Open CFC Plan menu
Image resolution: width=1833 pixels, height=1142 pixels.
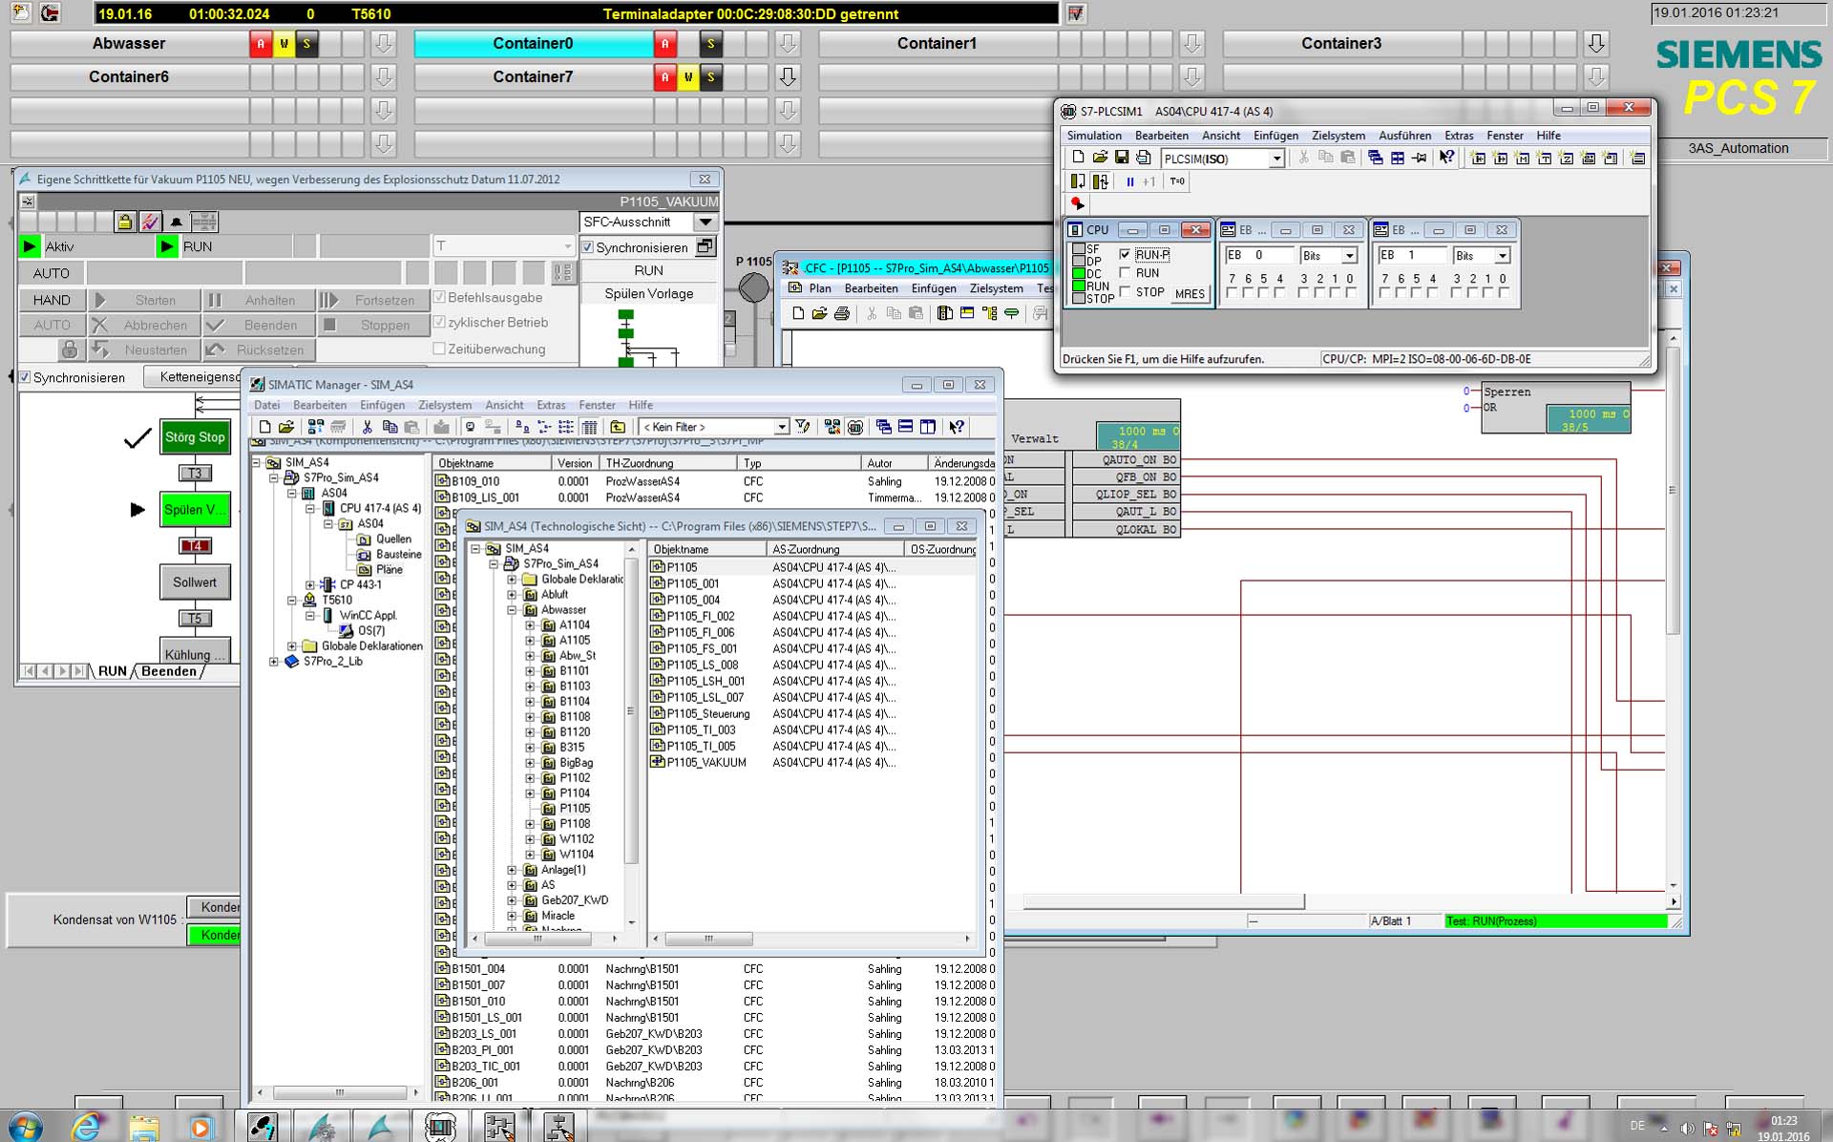(x=819, y=288)
